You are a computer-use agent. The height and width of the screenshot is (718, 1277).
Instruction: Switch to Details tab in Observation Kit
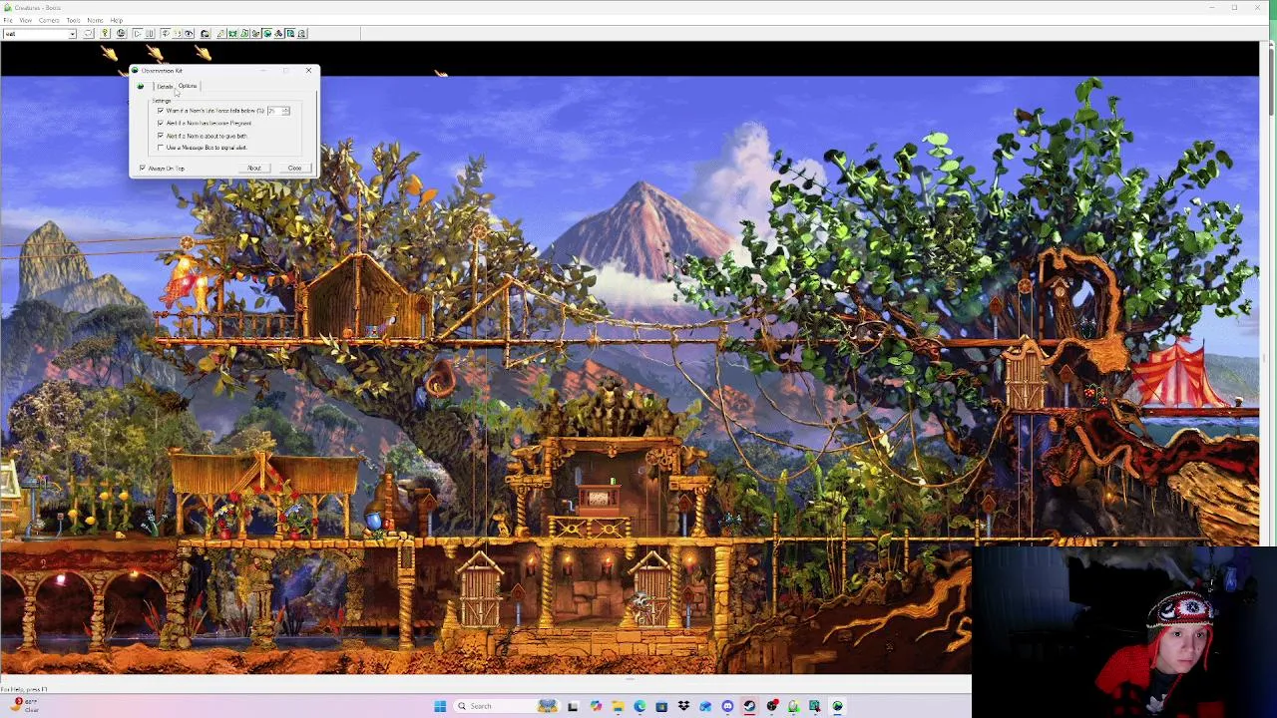(x=165, y=87)
